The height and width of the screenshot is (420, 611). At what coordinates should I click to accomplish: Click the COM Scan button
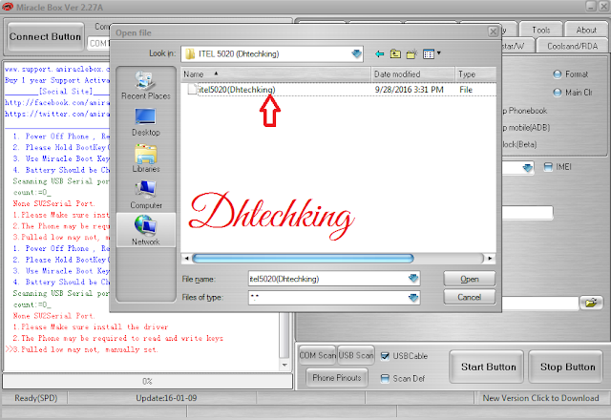[x=317, y=355]
